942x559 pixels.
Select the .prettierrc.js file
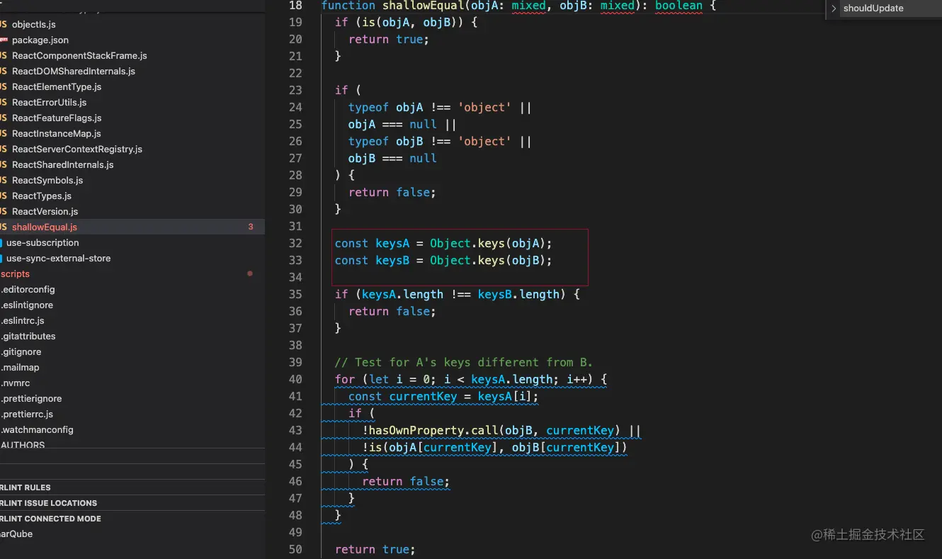pos(27,414)
